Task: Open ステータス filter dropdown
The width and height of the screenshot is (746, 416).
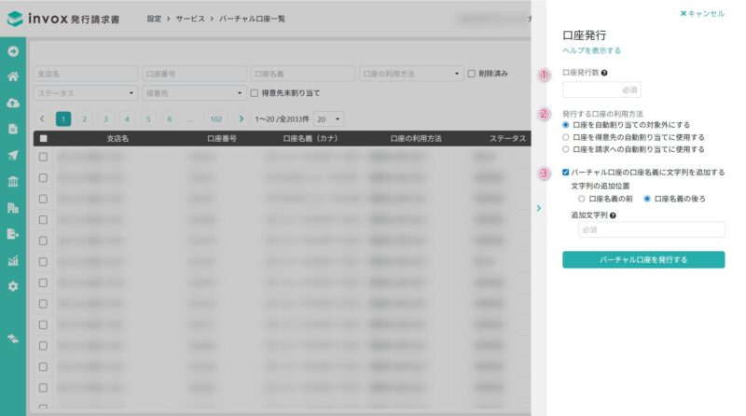Action: tap(86, 93)
